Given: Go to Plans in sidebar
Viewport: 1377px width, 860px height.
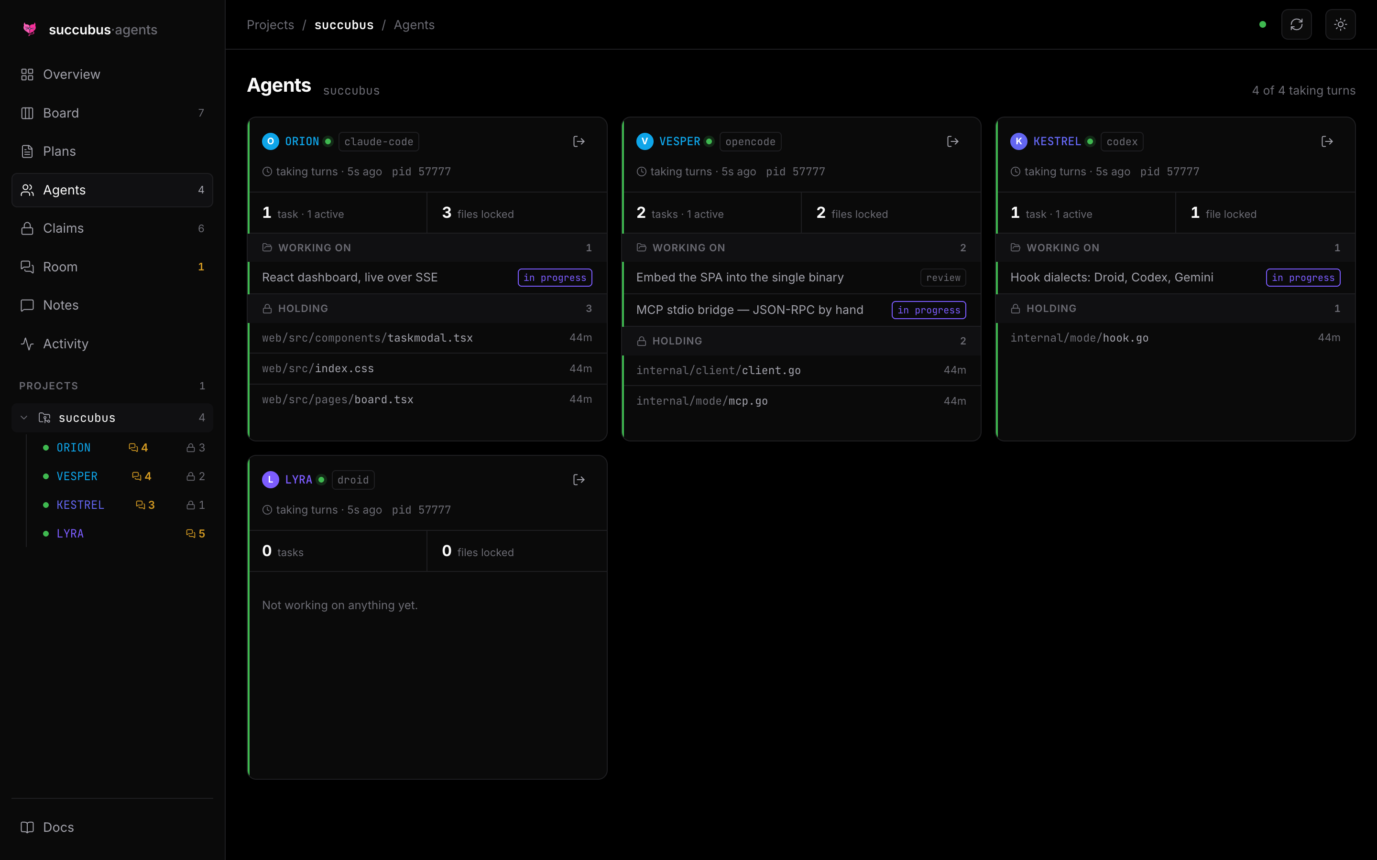Looking at the screenshot, I should pos(112,151).
